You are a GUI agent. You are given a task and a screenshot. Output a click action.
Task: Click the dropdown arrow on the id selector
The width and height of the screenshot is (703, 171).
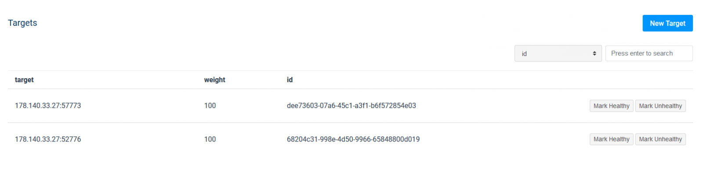(x=594, y=54)
